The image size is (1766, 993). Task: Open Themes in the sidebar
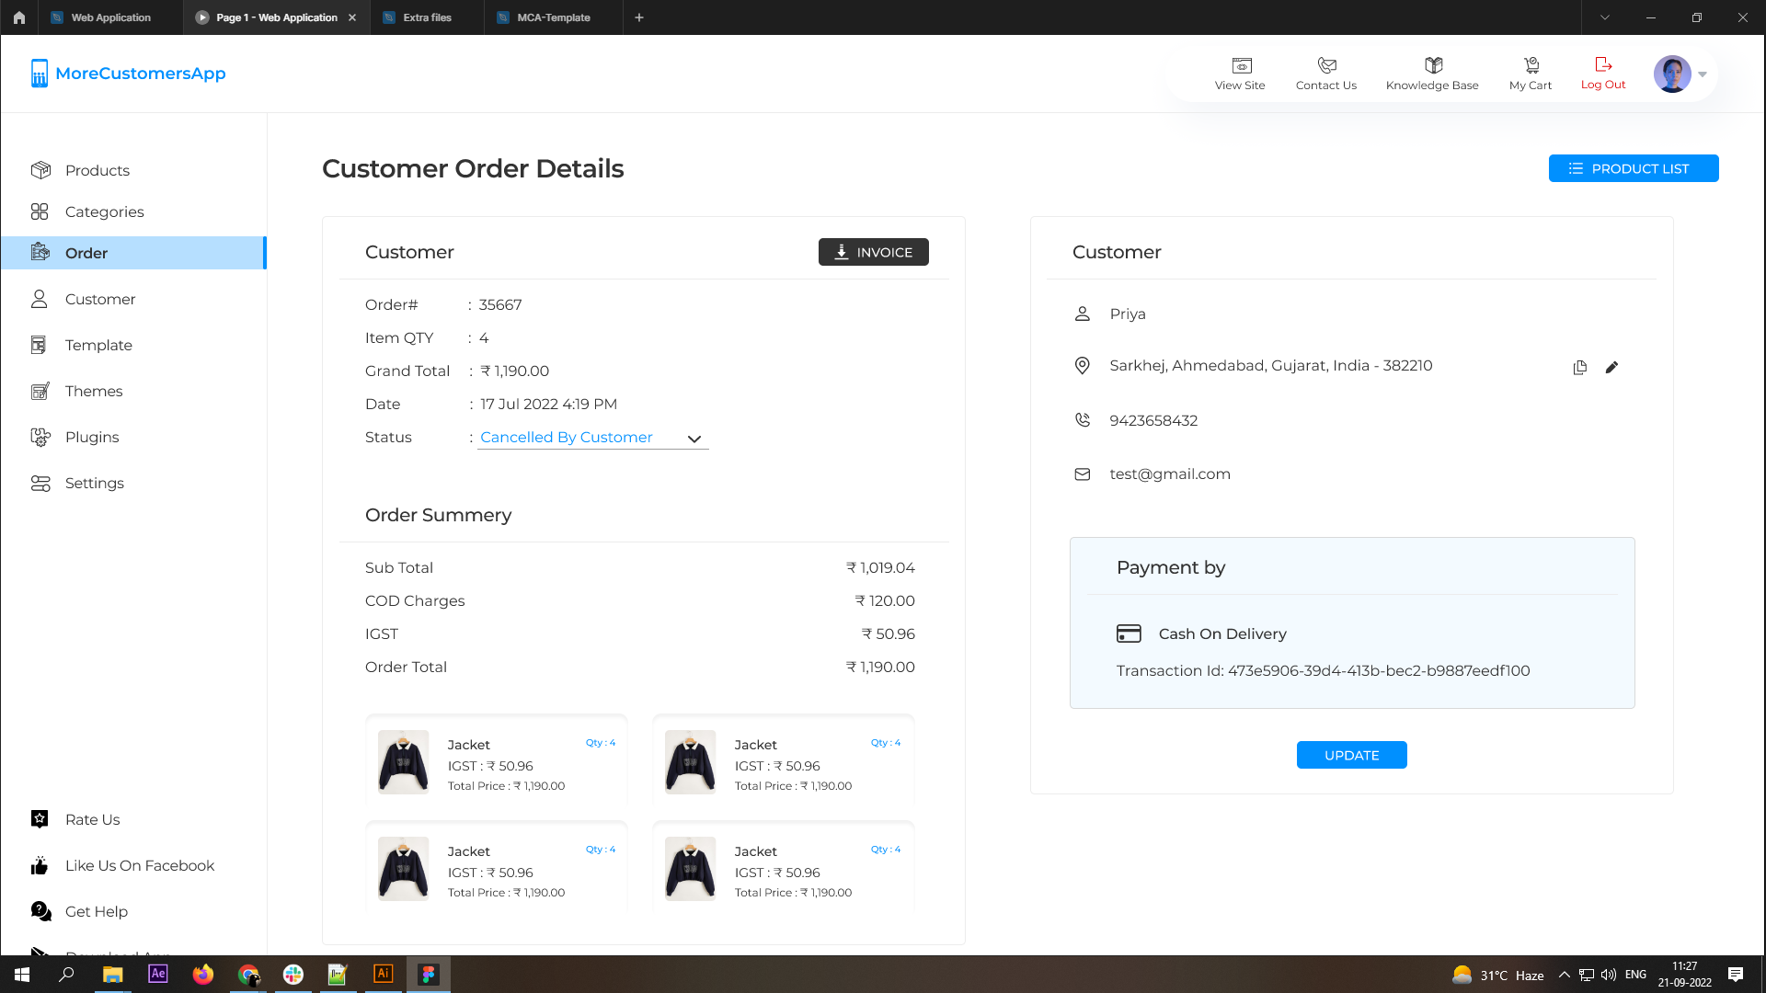click(93, 391)
